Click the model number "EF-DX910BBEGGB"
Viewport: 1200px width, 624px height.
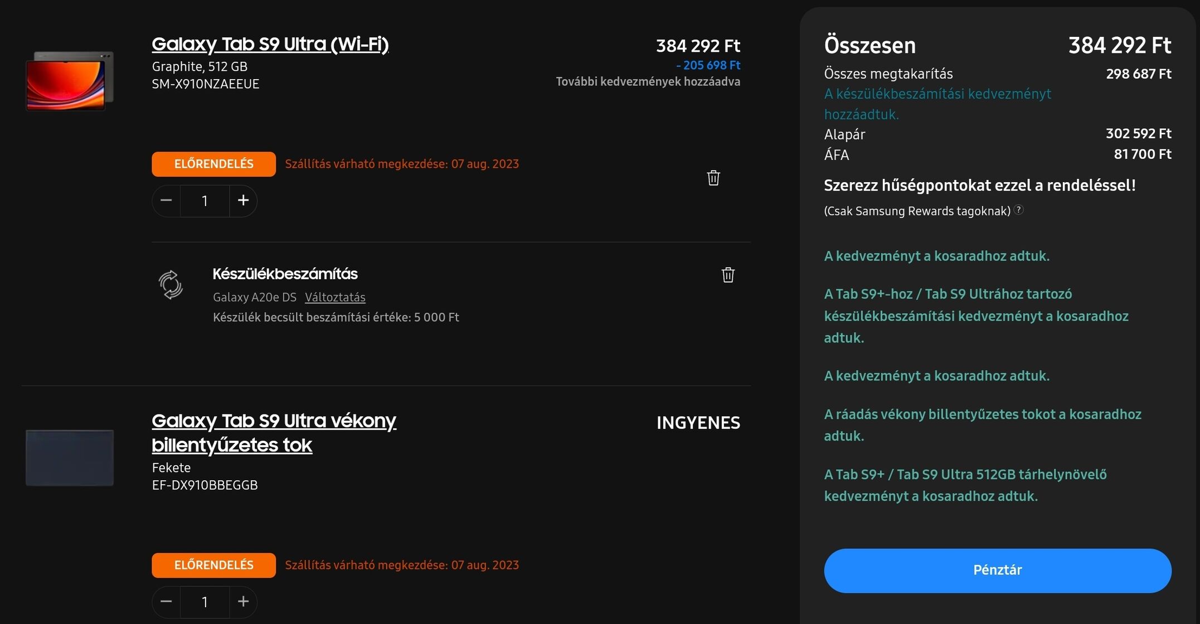[205, 485]
